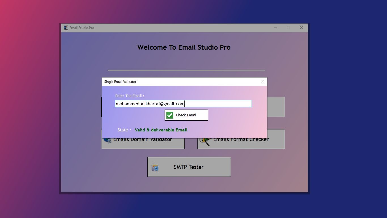Click the "Single Email Validator" dialog title
This screenshot has height=218, width=387.
tap(120, 81)
